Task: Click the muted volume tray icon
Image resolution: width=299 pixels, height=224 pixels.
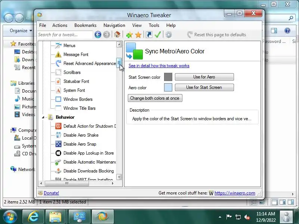Action: [247, 217]
